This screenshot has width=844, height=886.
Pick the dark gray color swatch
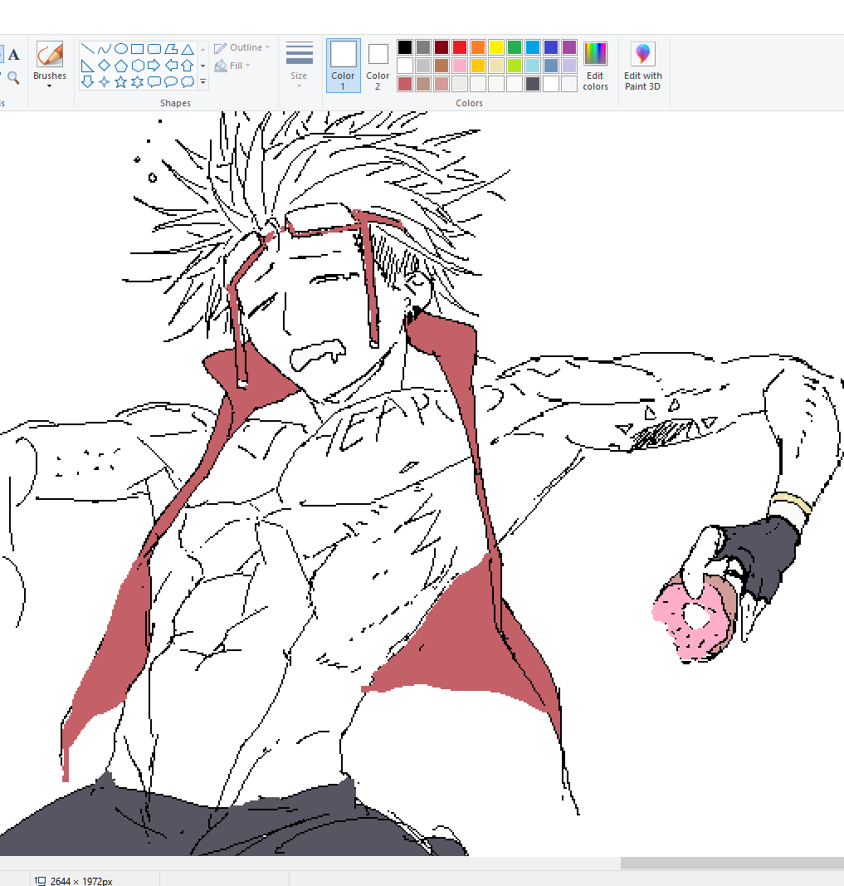pos(423,47)
